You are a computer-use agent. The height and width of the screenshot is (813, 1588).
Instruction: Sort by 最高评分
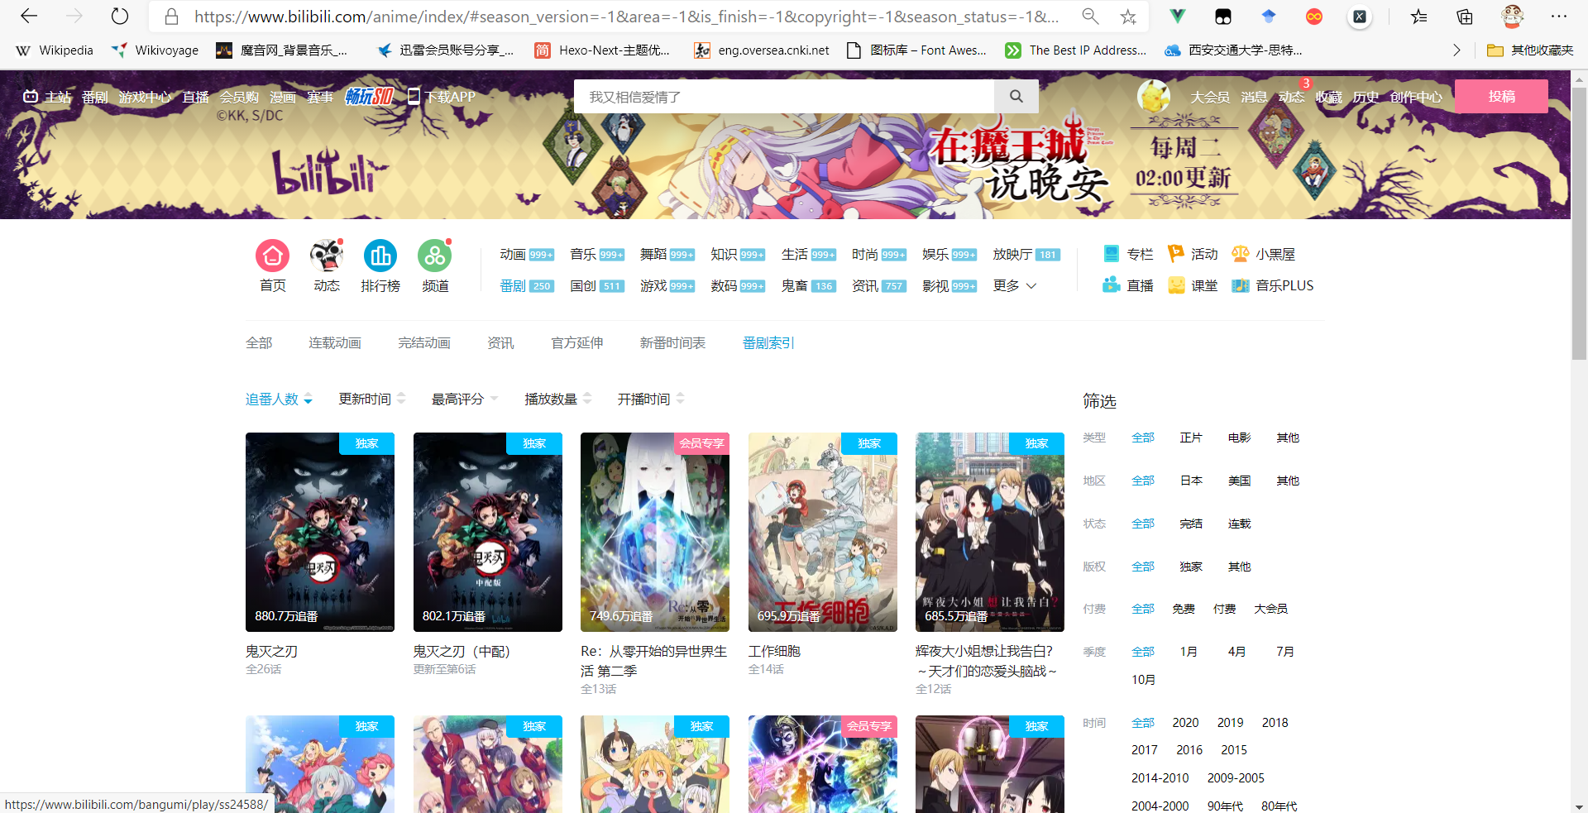[x=465, y=399]
